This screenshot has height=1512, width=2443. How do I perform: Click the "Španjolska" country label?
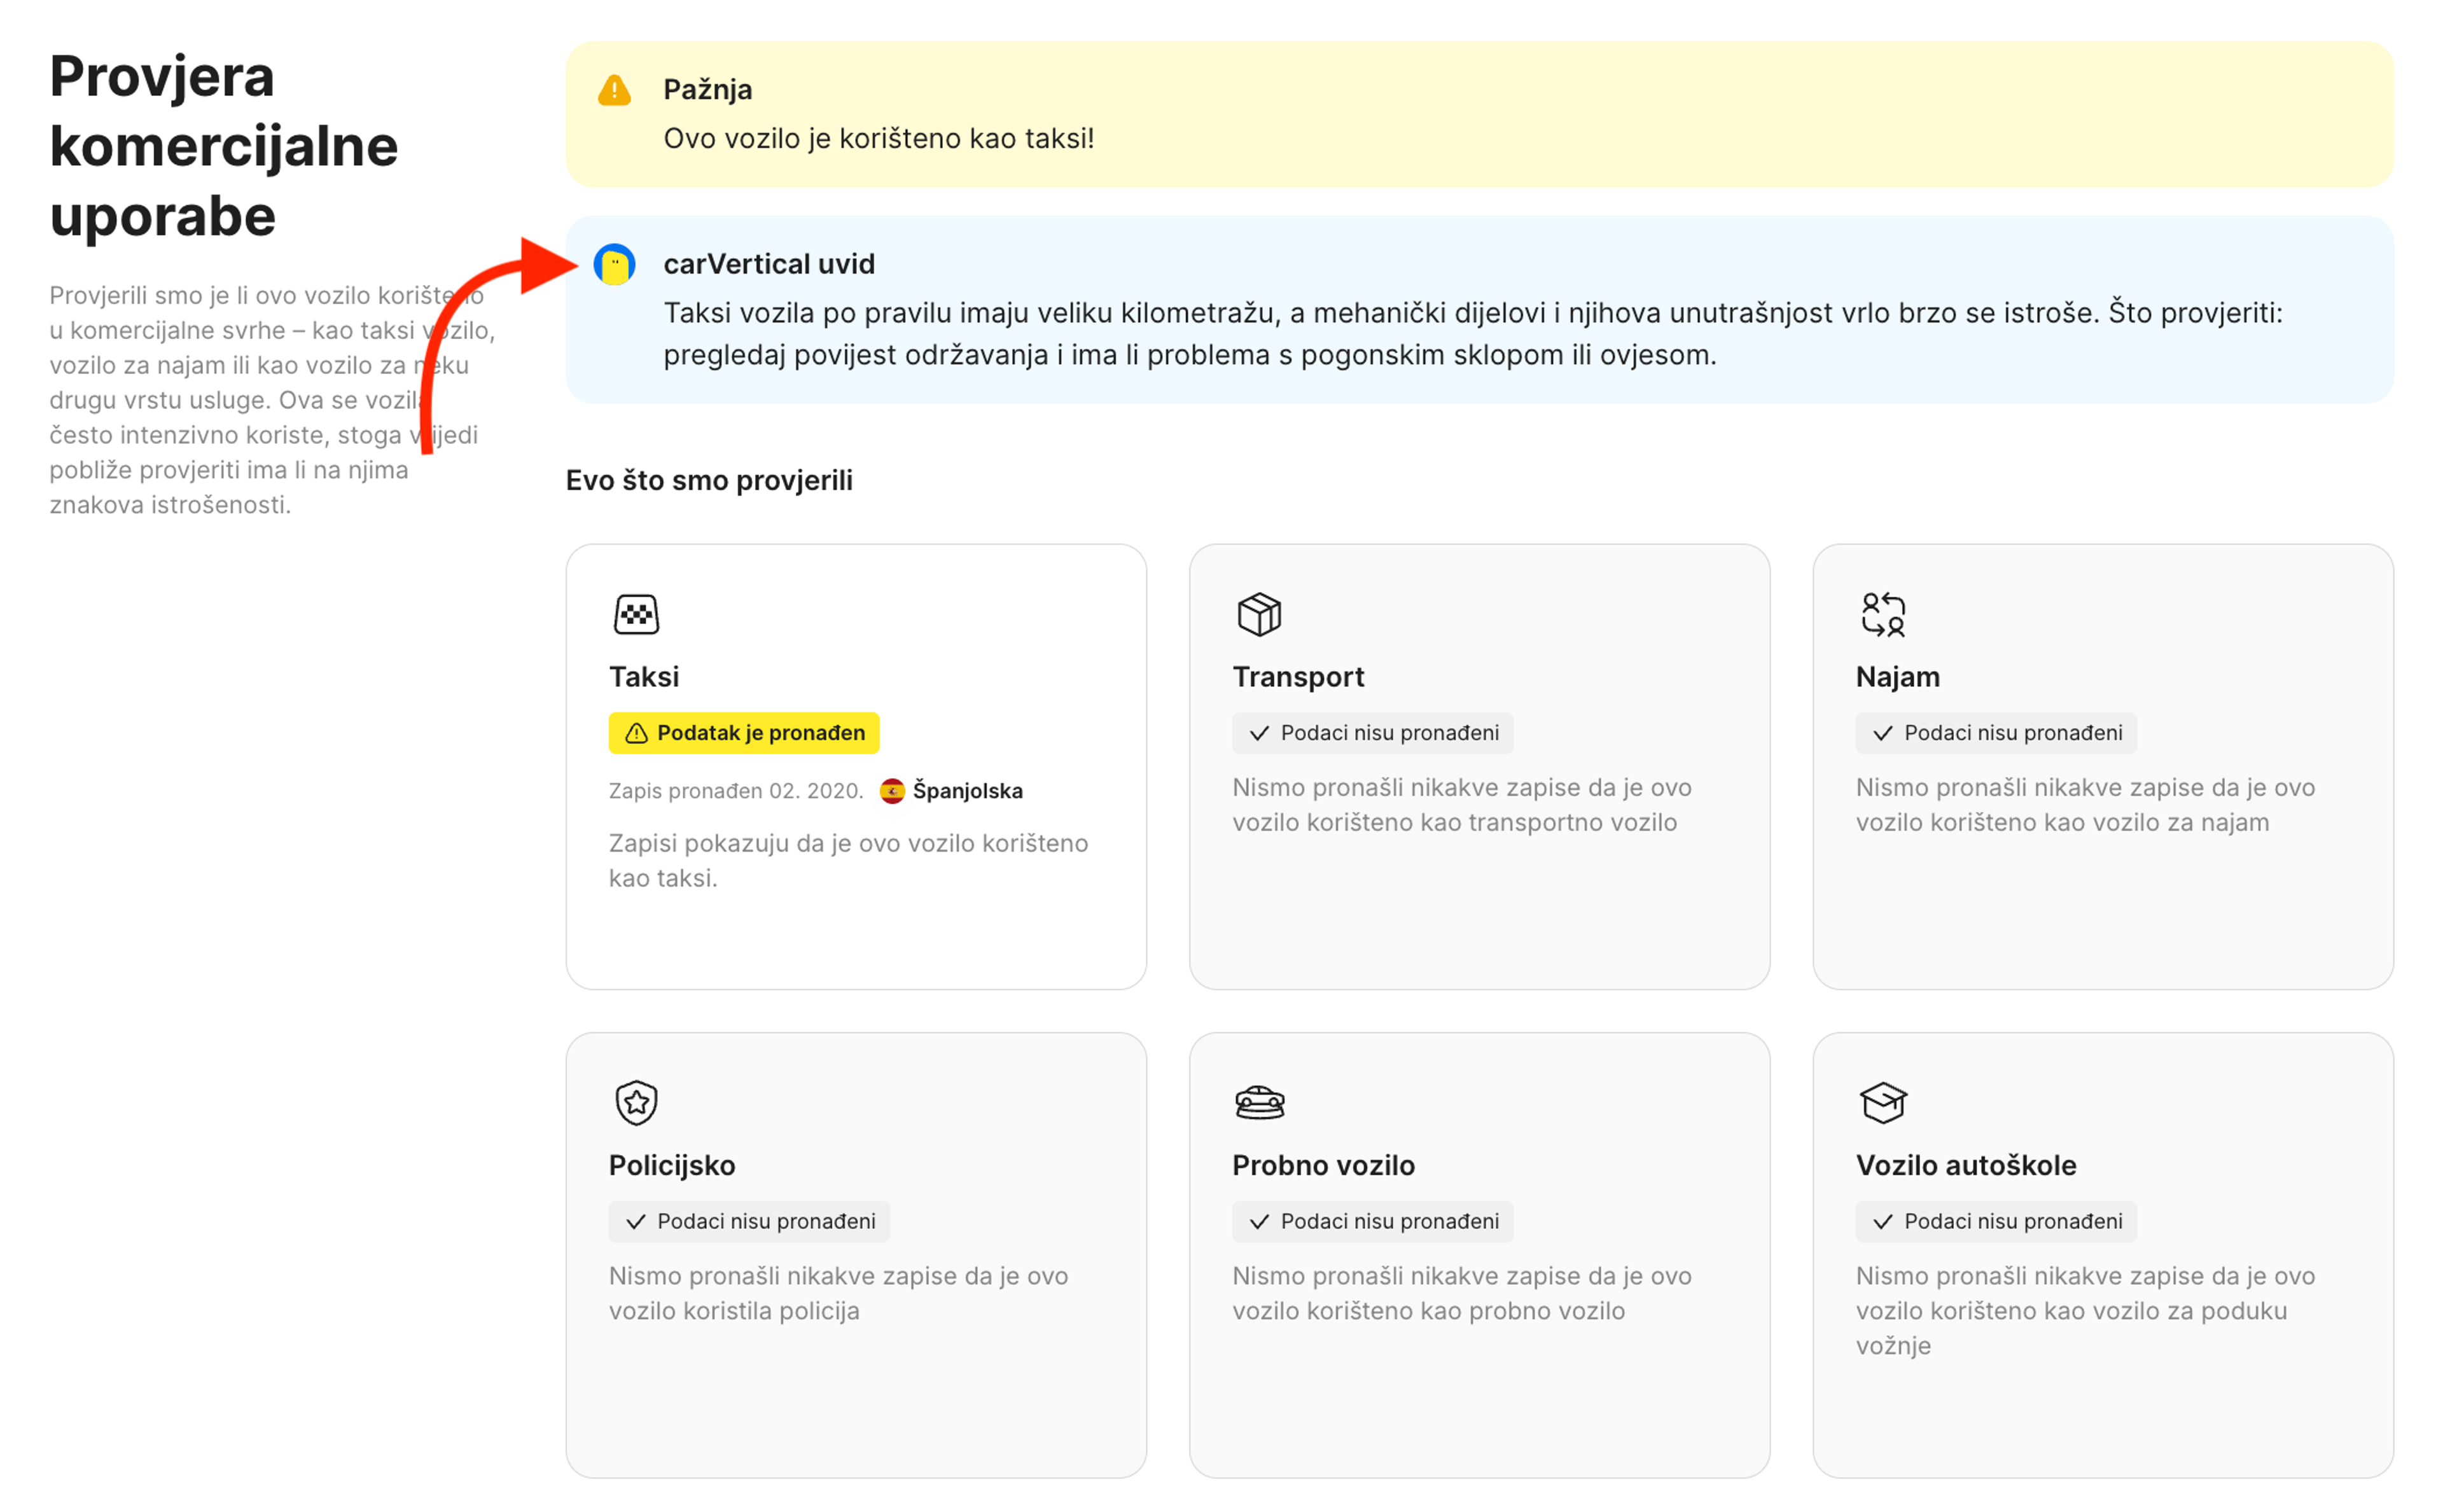tap(967, 791)
